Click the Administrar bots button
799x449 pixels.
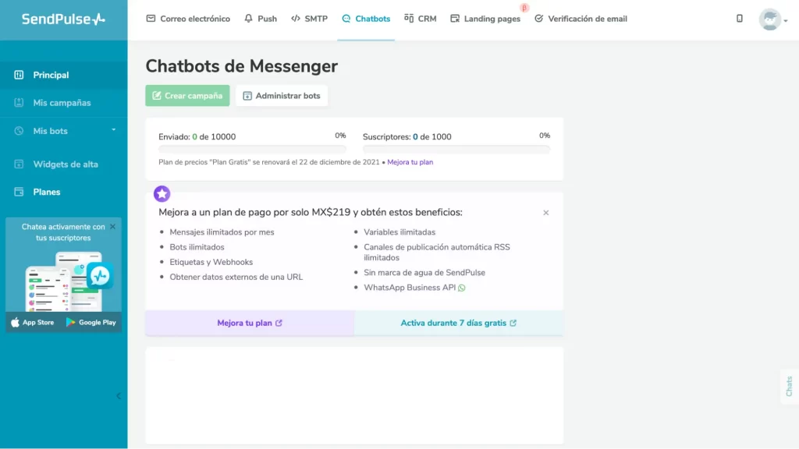point(282,96)
